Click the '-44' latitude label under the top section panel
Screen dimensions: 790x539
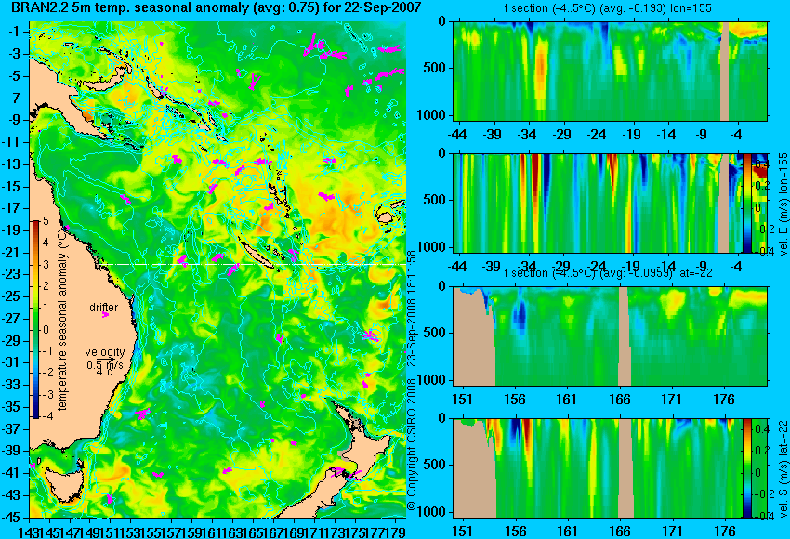(x=457, y=135)
